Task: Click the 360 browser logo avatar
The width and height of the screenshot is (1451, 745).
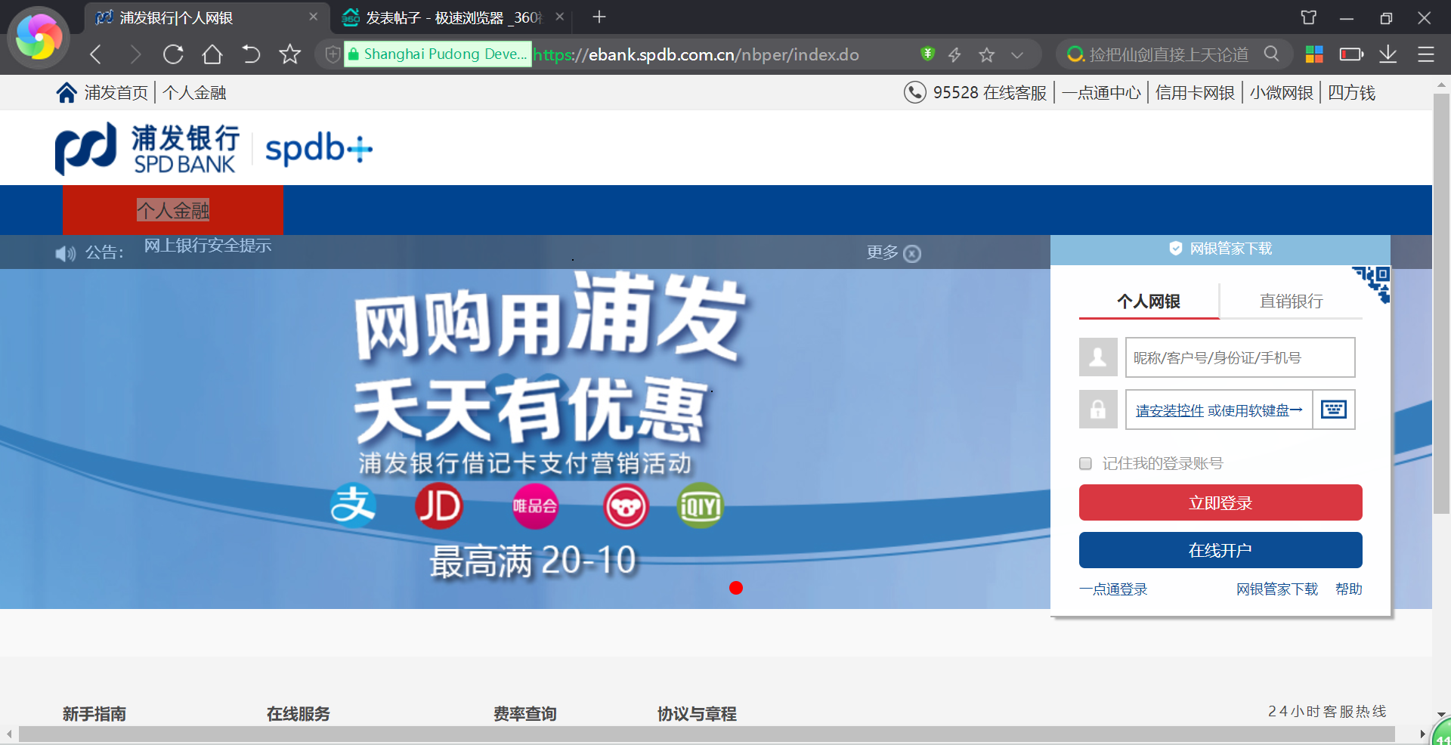Action: click(x=39, y=38)
